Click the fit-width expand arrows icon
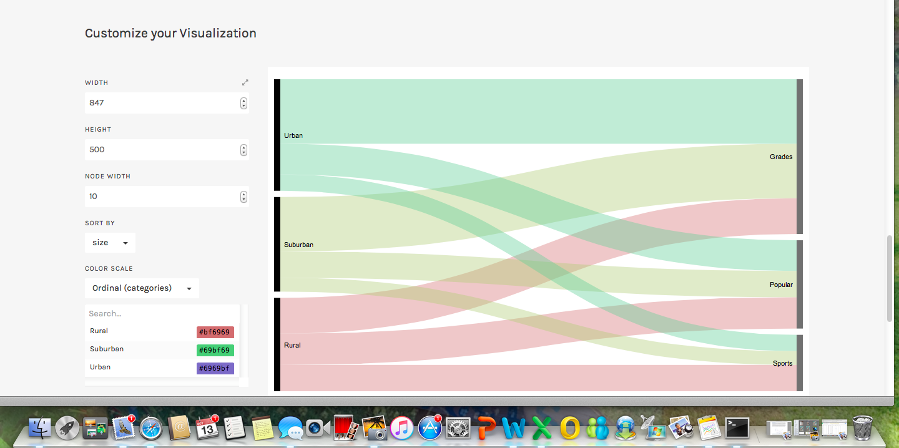 point(245,82)
